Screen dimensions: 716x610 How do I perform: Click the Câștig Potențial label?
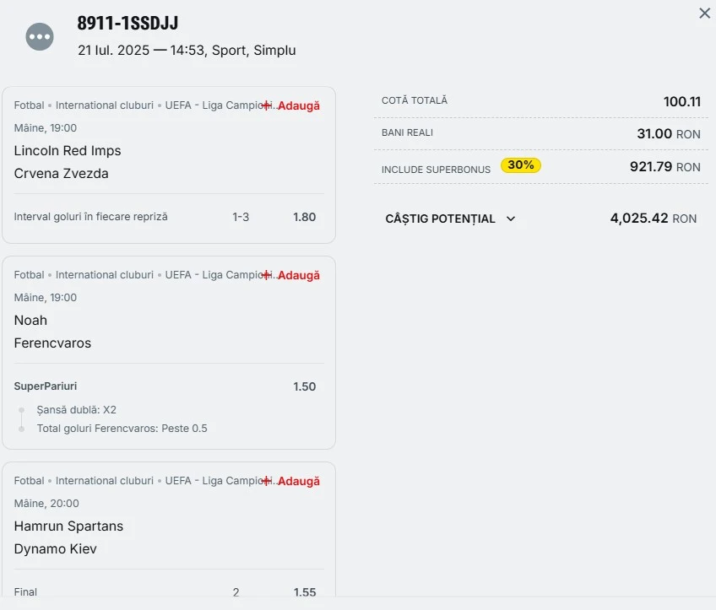tap(440, 219)
